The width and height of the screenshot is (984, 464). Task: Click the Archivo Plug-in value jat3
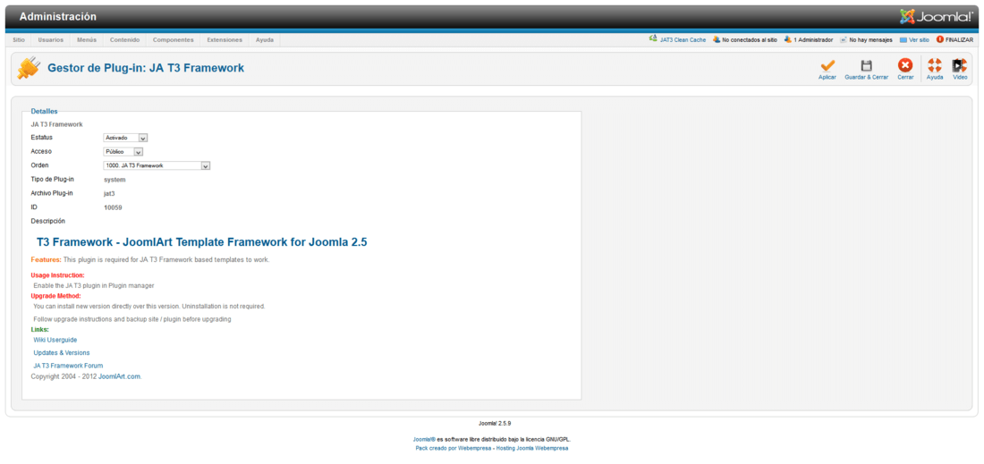tap(109, 194)
